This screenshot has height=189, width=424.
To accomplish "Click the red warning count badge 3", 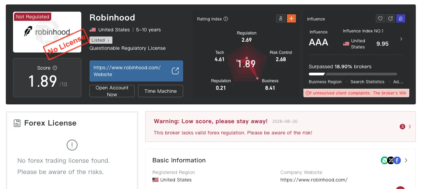I will pos(402,127).
